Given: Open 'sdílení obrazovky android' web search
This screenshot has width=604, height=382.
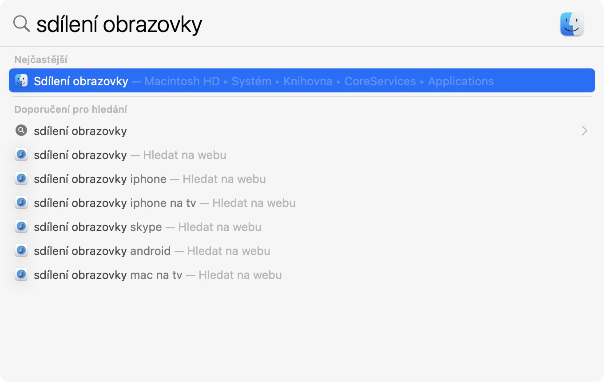Looking at the screenshot, I should (103, 251).
